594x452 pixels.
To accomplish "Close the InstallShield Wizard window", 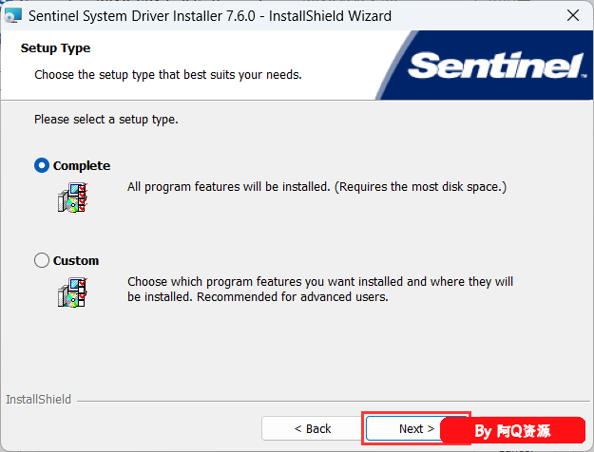I will pyautogui.click(x=573, y=15).
